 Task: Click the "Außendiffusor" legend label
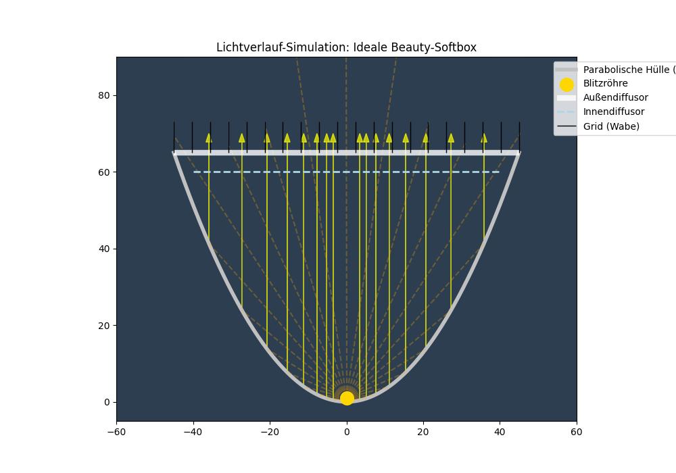click(615, 98)
